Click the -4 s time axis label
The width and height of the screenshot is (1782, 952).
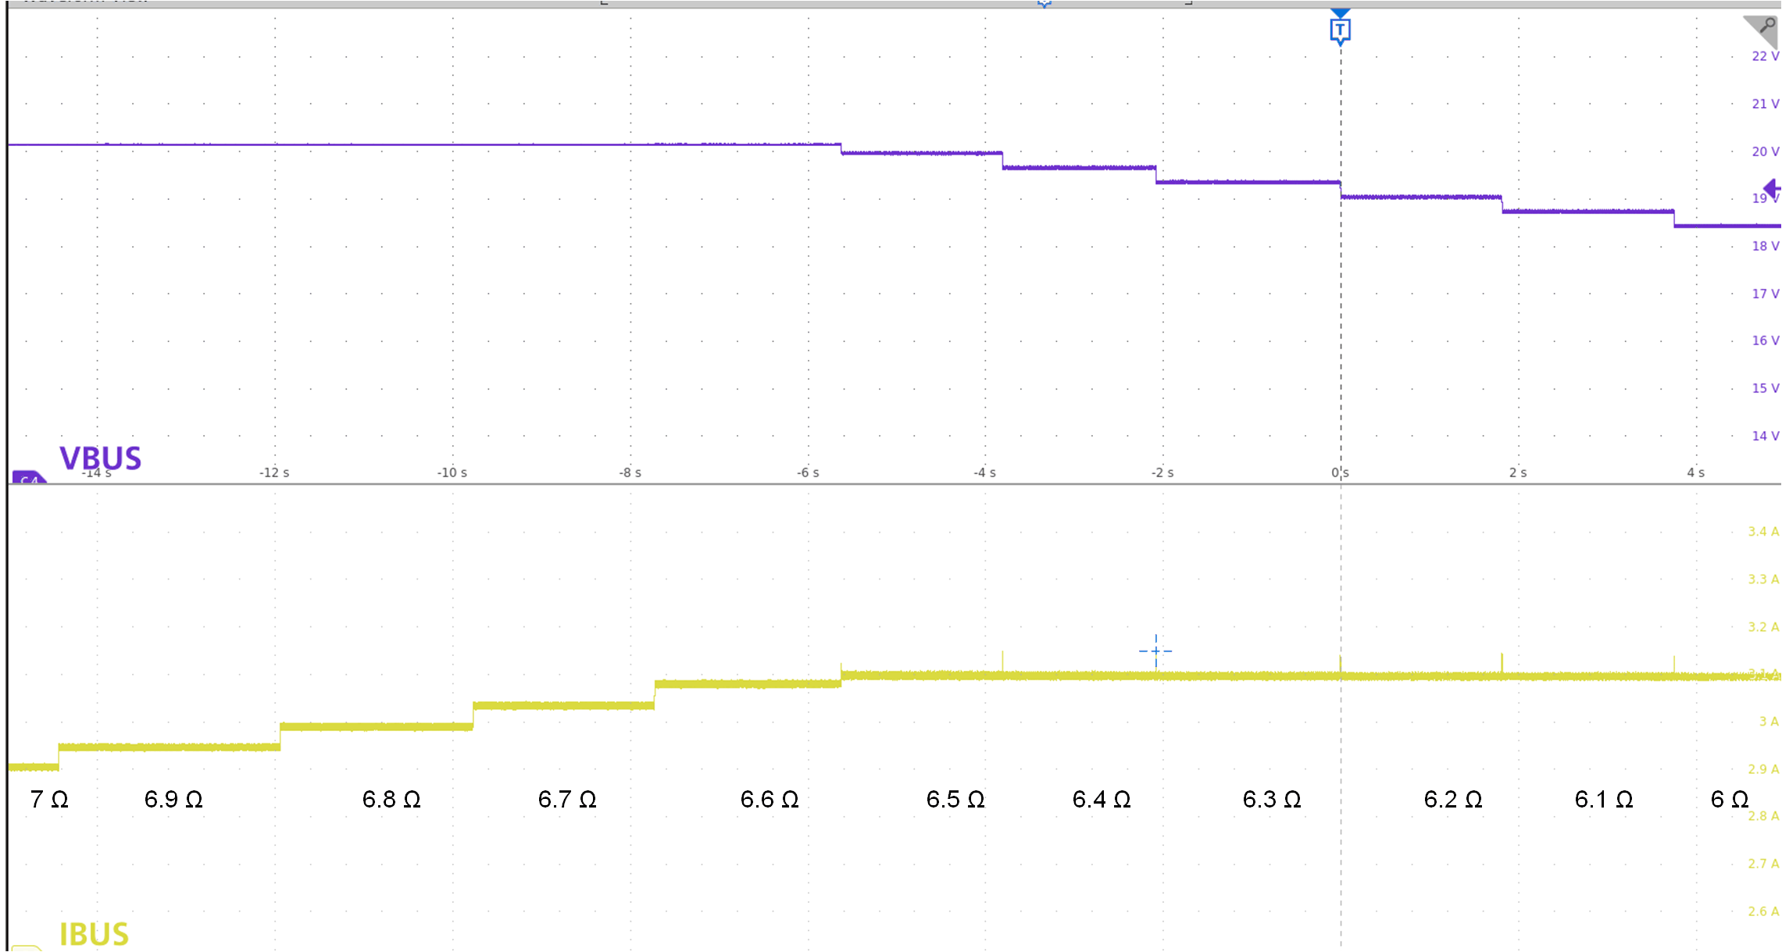point(984,472)
